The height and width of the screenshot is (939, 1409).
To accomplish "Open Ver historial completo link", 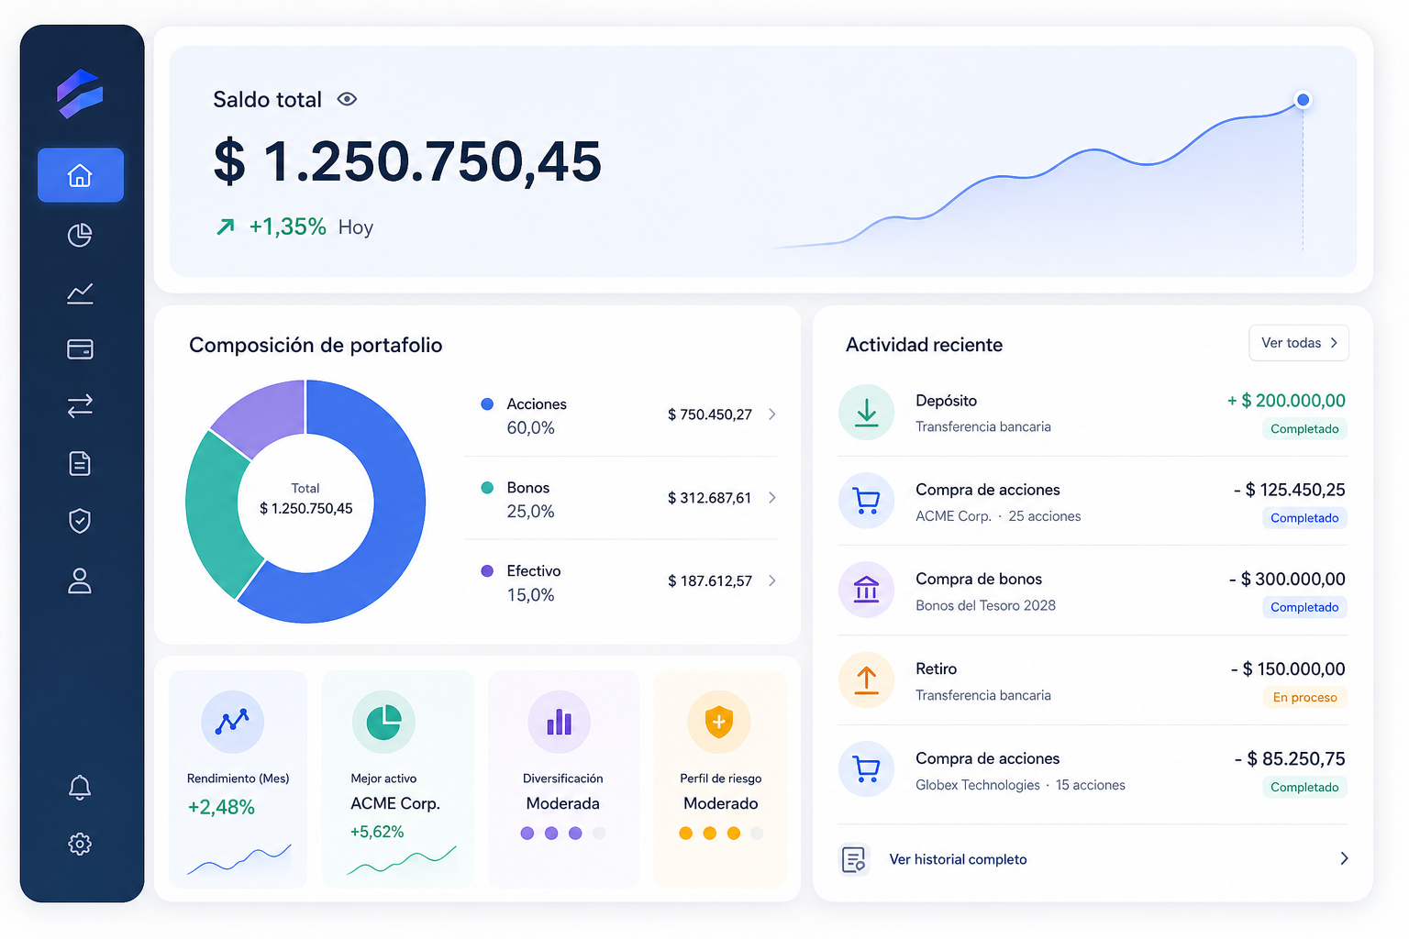I will 958,859.
